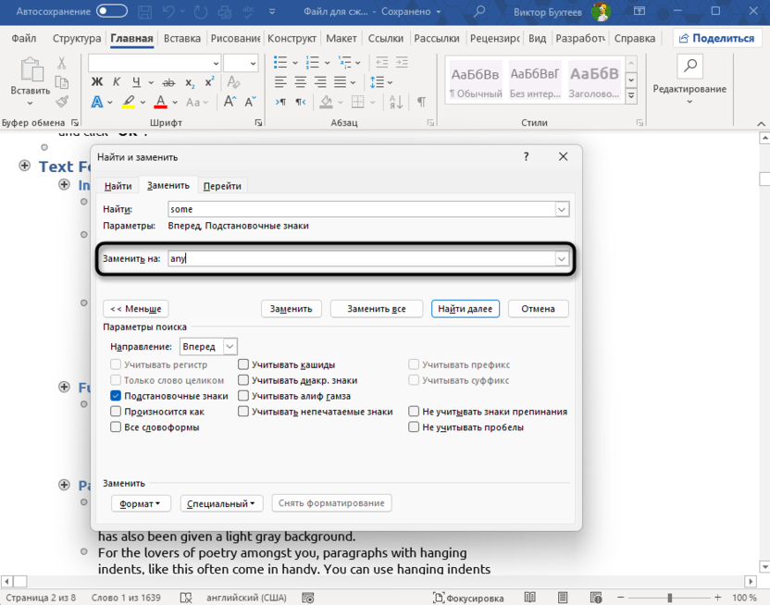
Task: Show paragraph marks with the pilcrow icon
Action: pyautogui.click(x=422, y=102)
